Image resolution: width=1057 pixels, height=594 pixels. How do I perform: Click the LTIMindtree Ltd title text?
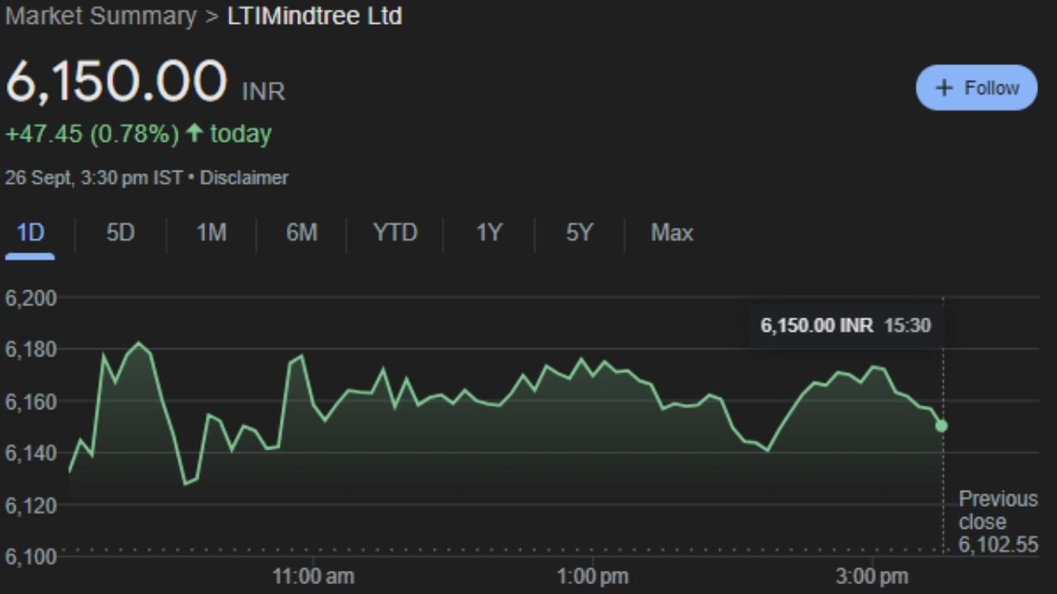click(315, 16)
